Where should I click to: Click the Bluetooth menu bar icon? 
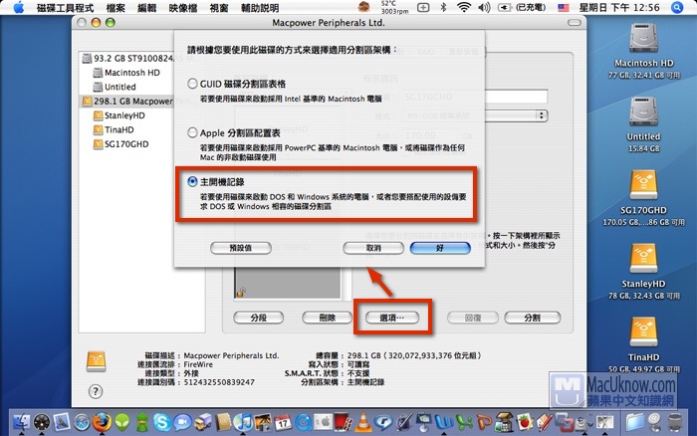(443, 7)
